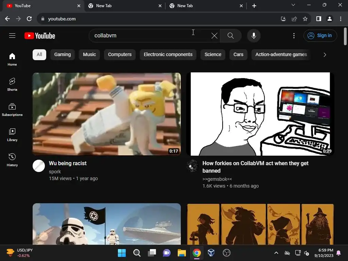The height and width of the screenshot is (261, 348).
Task: Go to Home in the sidebar
Action: (12, 59)
